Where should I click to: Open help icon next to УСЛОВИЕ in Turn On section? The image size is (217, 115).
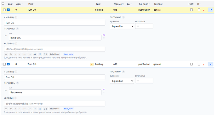click(x=16, y=44)
